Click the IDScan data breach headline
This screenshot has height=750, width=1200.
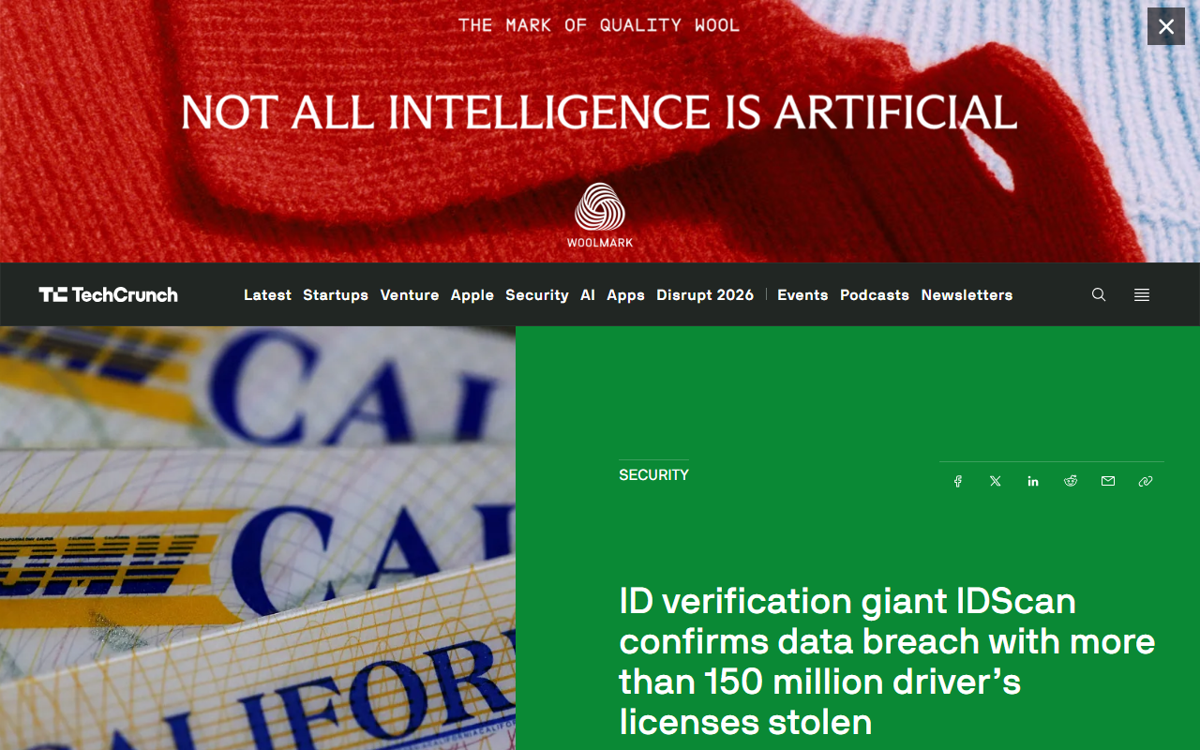point(887,661)
